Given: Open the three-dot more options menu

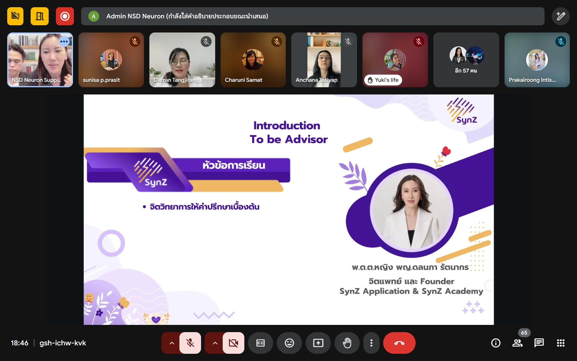Looking at the screenshot, I should coord(371,343).
